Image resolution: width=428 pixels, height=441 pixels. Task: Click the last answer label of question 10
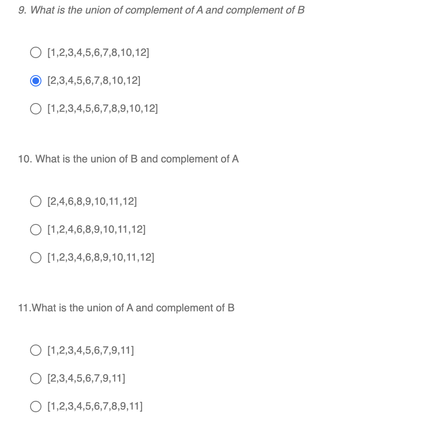point(100,257)
